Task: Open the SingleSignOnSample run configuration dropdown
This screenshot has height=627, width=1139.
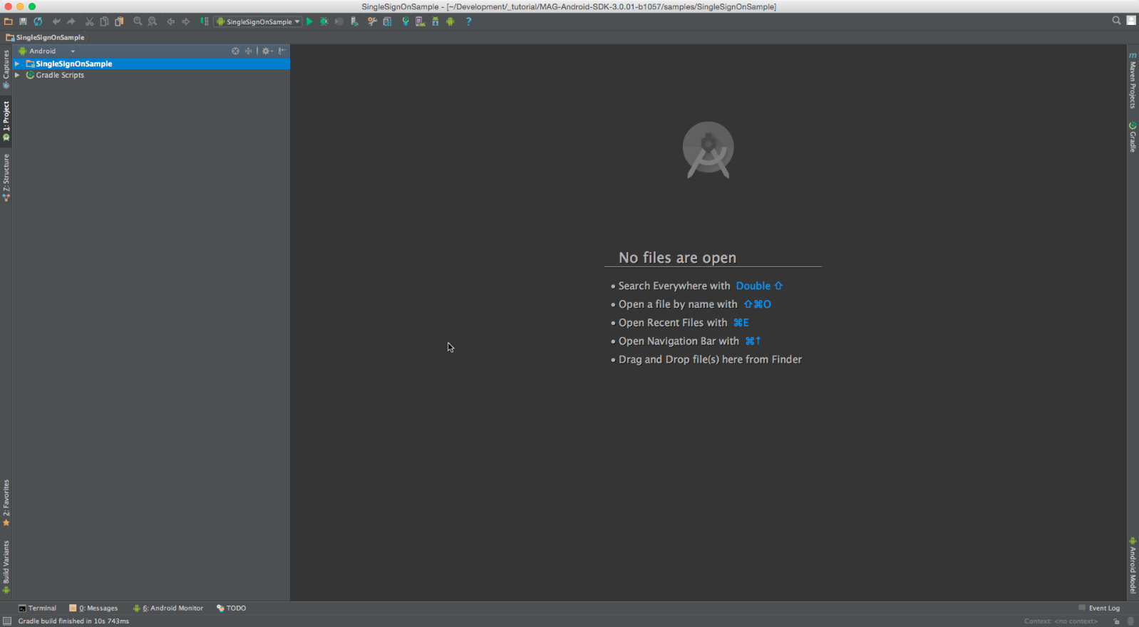Action: [x=259, y=21]
